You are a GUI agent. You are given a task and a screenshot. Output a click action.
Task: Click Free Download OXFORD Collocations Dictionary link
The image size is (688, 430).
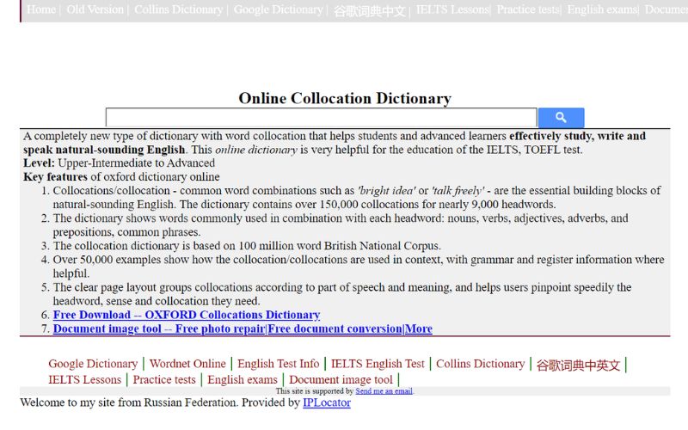pyautogui.click(x=186, y=315)
